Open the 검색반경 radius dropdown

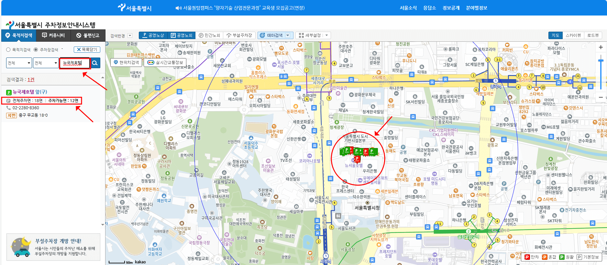tap(130, 36)
